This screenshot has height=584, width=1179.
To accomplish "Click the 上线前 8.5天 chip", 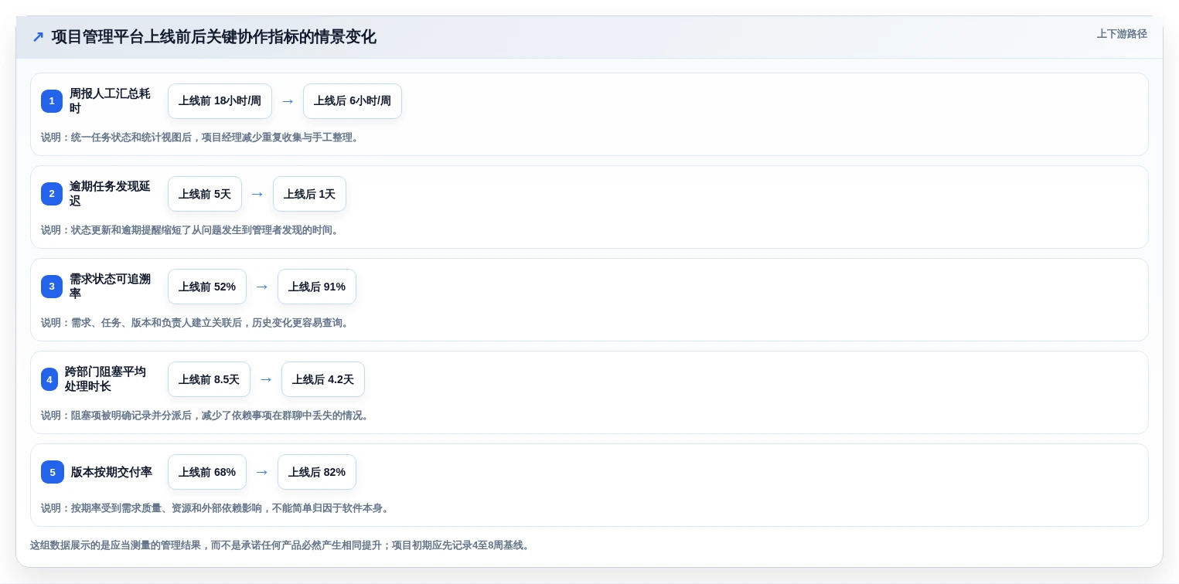I will [209, 379].
